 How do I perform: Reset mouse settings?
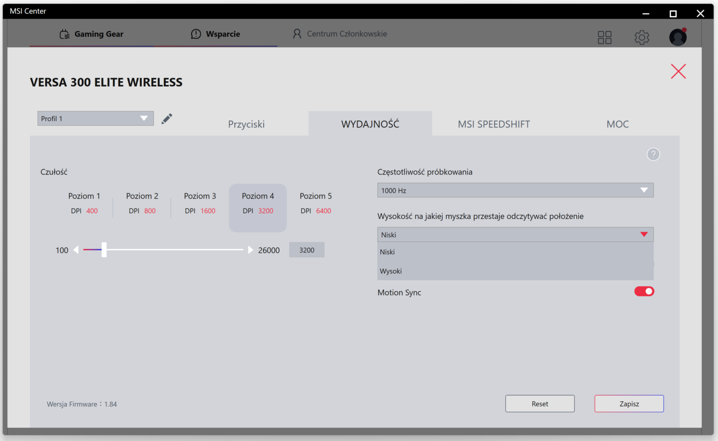(539, 403)
